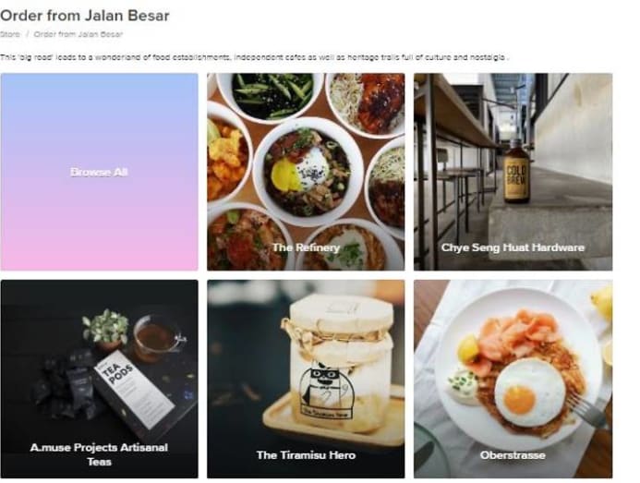Click the green beans bowl in Refinery
640x483 pixels.
coord(271,95)
